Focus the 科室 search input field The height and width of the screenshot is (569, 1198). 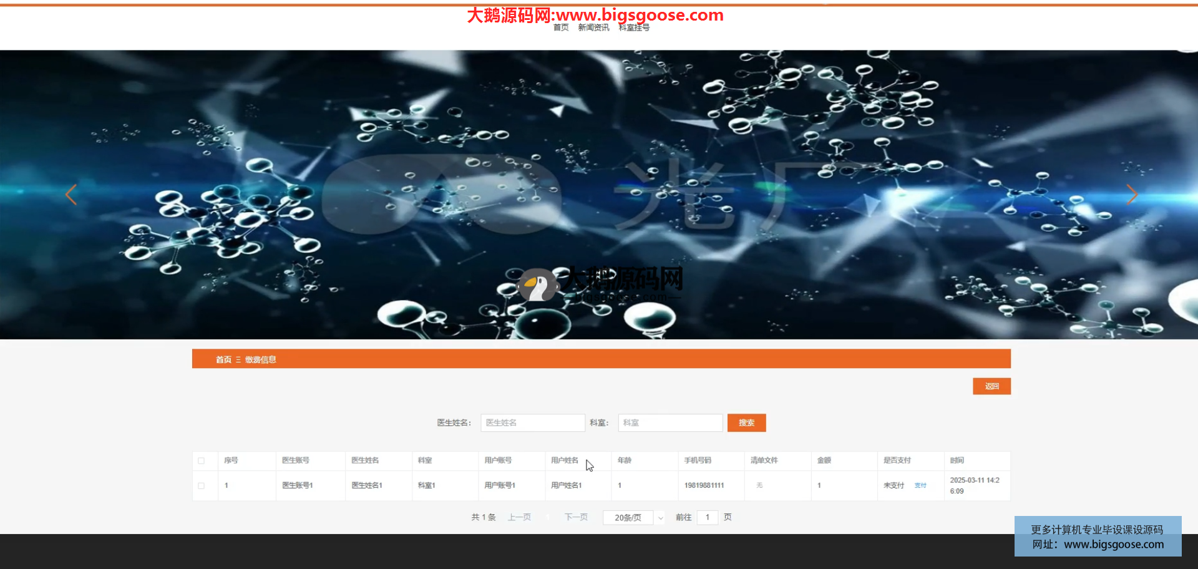coord(670,423)
